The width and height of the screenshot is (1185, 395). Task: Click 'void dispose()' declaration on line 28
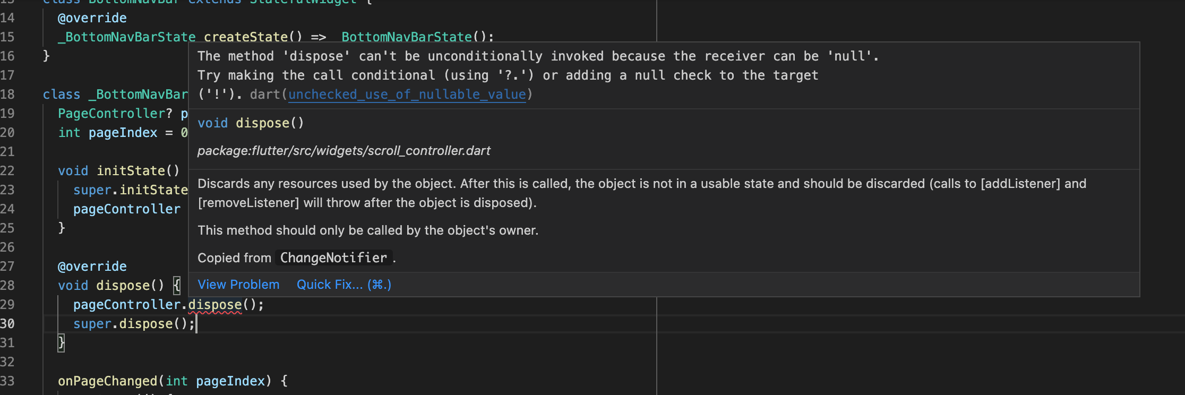pos(111,286)
